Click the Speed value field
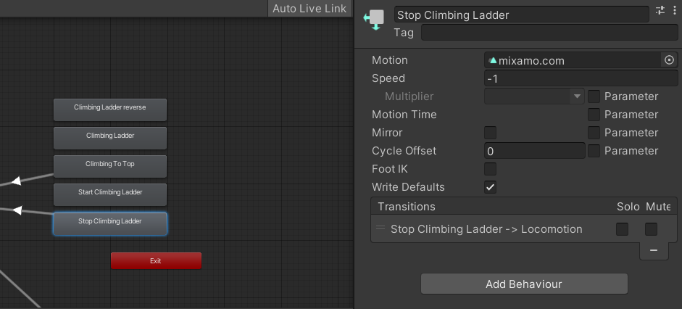This screenshot has height=309, width=682. tap(581, 78)
